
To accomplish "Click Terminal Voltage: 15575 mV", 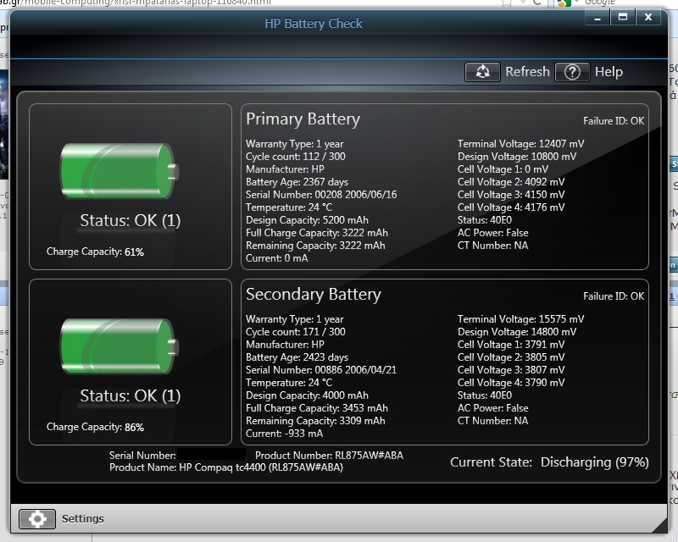I will [x=520, y=319].
